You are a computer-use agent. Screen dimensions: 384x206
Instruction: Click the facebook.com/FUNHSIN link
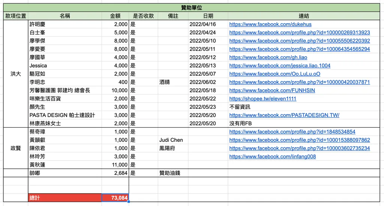click(272, 90)
